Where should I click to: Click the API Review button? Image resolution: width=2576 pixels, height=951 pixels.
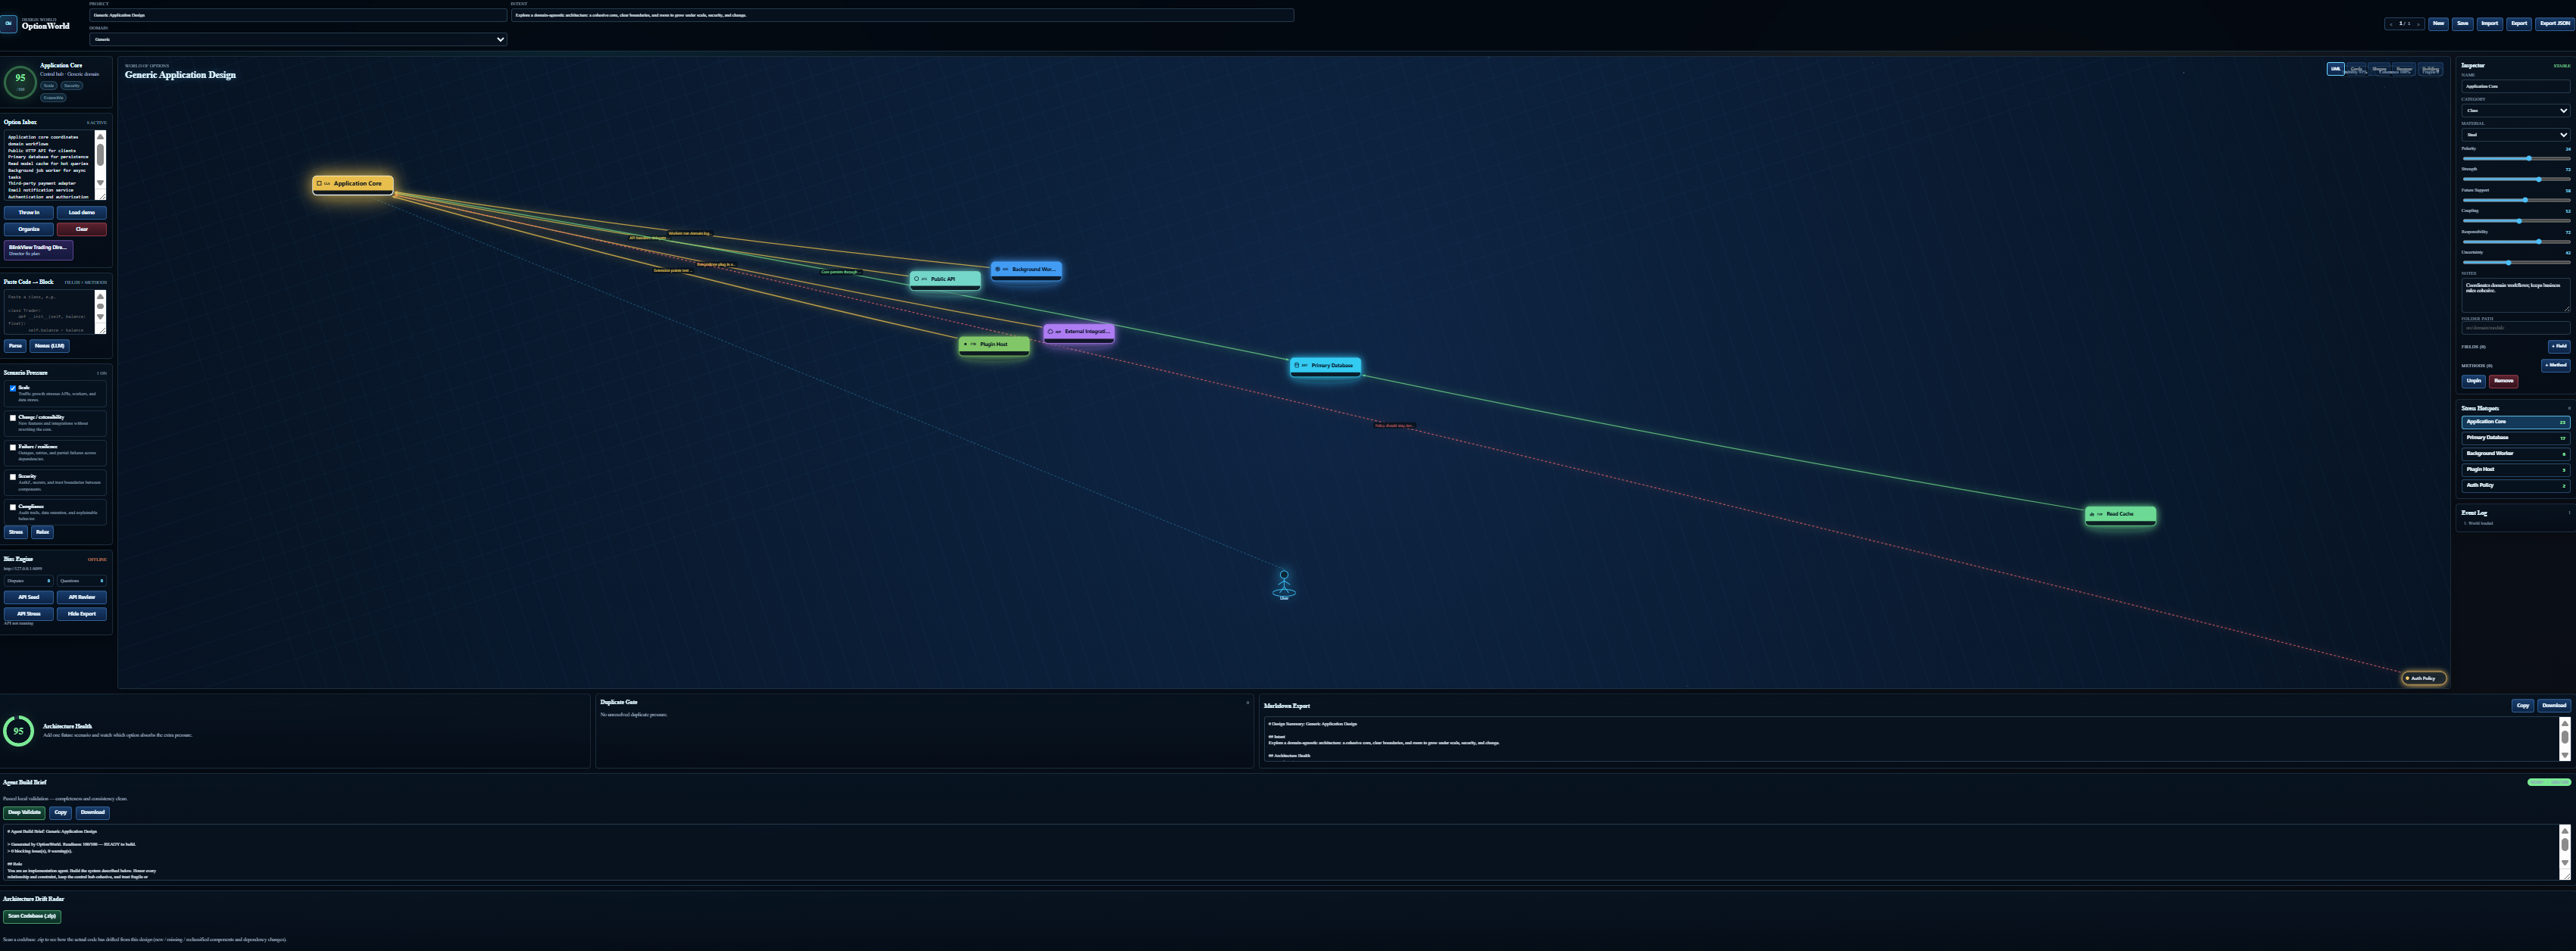(x=81, y=598)
